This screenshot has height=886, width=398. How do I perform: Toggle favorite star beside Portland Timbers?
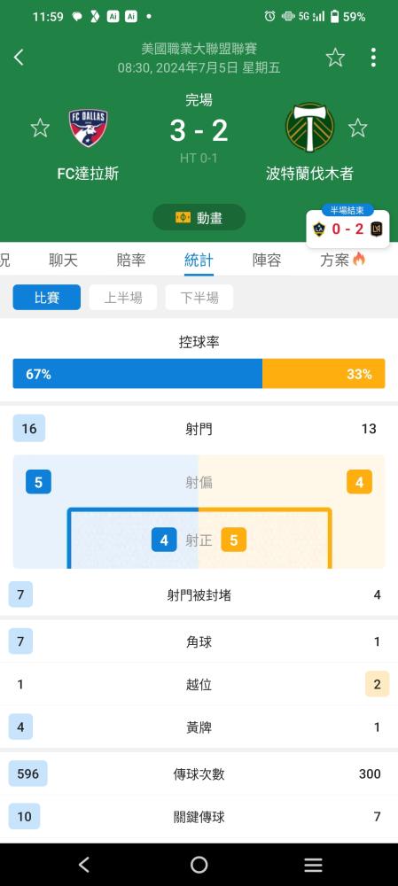click(x=358, y=128)
